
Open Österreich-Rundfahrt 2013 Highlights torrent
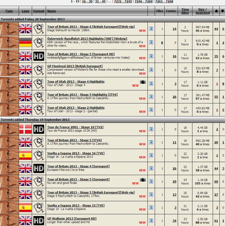87,39
